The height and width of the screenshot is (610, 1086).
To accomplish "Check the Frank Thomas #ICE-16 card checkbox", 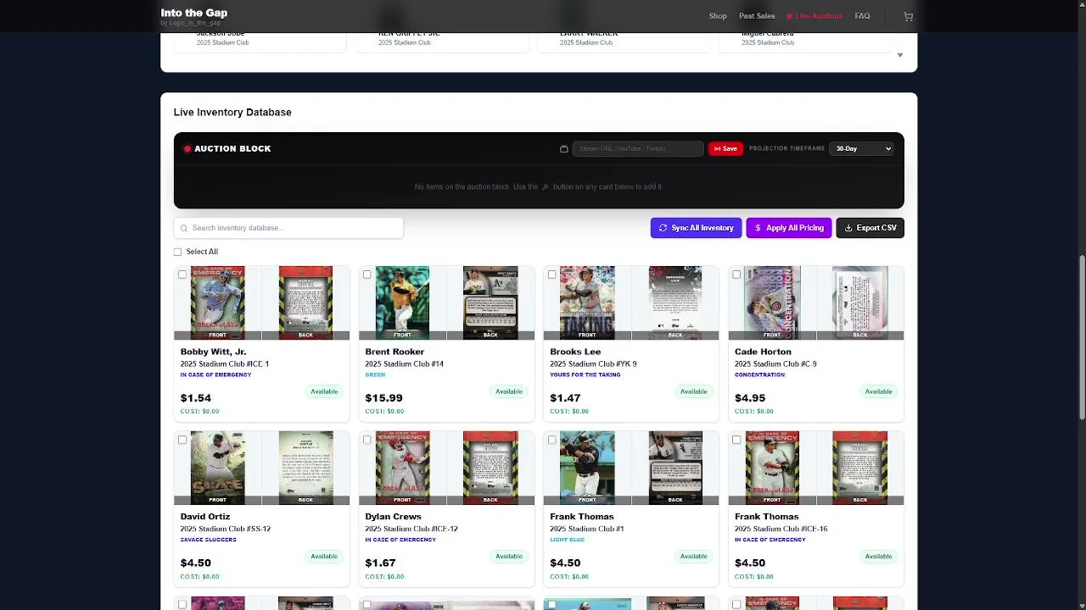I will pyautogui.click(x=736, y=440).
